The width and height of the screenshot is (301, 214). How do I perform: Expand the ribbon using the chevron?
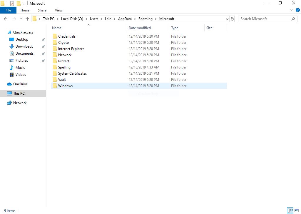291,10
